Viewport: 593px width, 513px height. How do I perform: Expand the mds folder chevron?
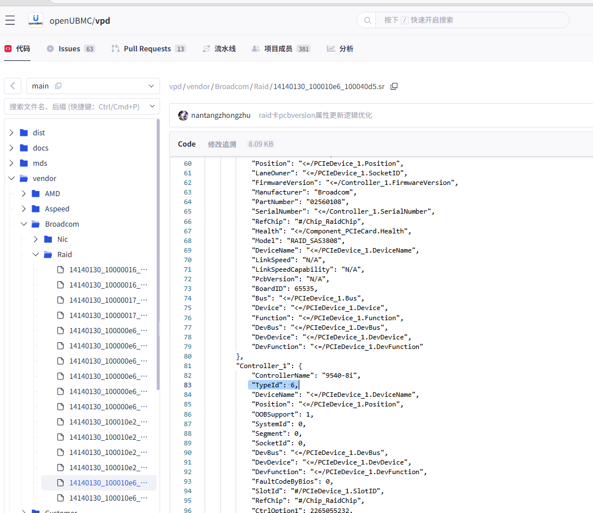coord(11,163)
